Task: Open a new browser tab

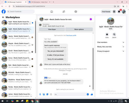Action: click(53, 2)
